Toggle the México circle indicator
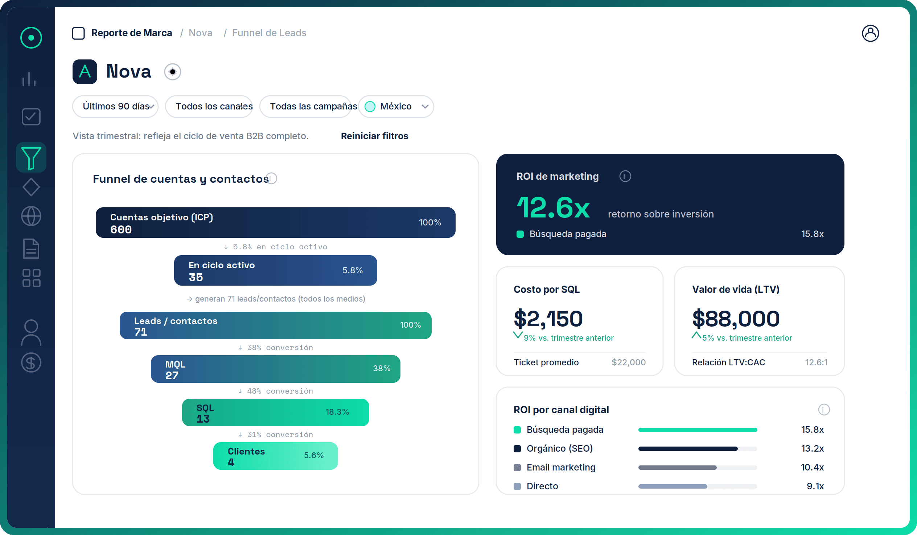This screenshot has width=917, height=535. coord(370,107)
